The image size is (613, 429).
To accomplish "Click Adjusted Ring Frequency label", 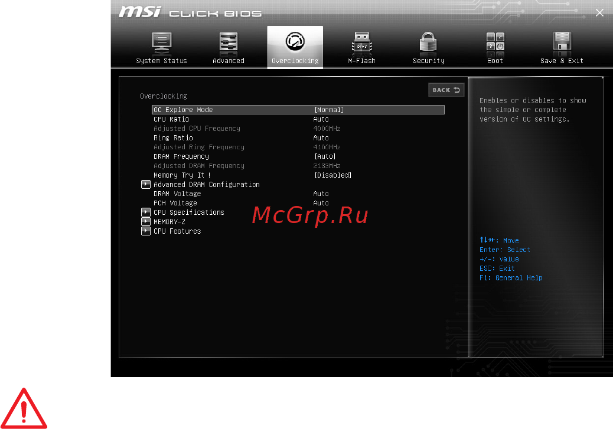I will point(198,148).
